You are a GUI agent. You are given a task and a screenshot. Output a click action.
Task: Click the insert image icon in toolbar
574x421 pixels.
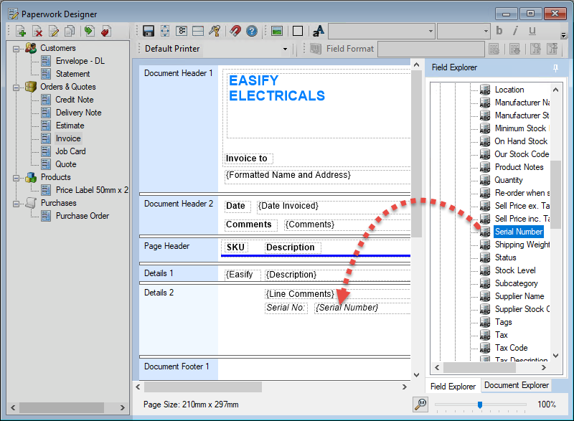point(277,31)
